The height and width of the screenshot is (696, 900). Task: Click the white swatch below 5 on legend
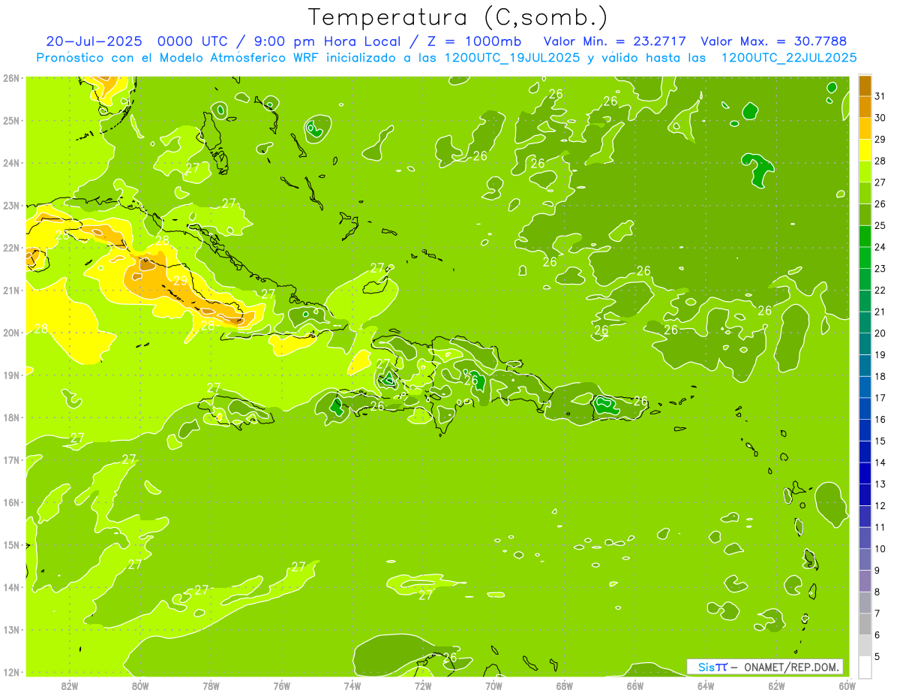[x=865, y=667]
